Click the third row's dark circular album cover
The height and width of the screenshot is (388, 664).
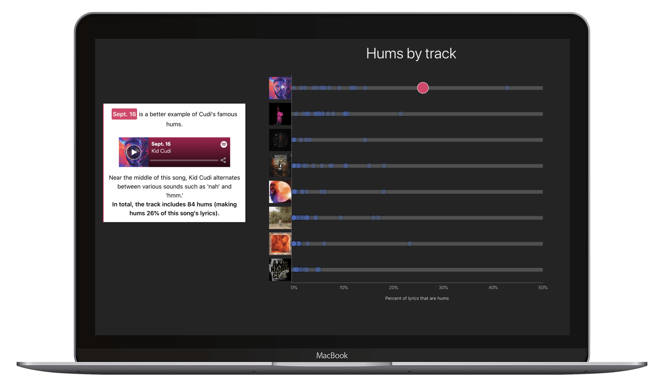[x=280, y=140]
